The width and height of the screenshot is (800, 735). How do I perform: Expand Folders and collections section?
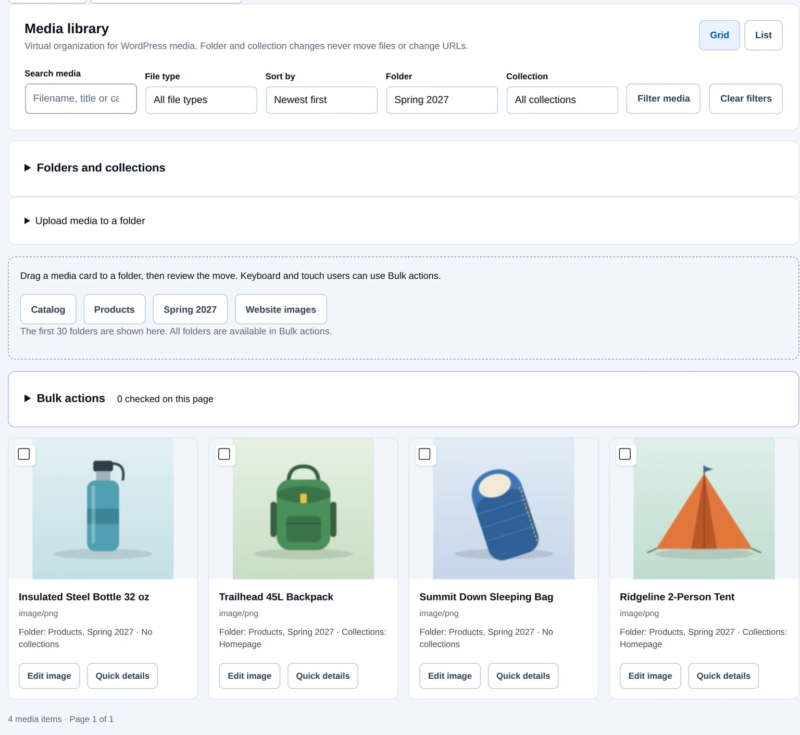(95, 168)
